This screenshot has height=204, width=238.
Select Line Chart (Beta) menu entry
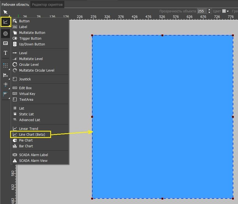click(x=31, y=135)
